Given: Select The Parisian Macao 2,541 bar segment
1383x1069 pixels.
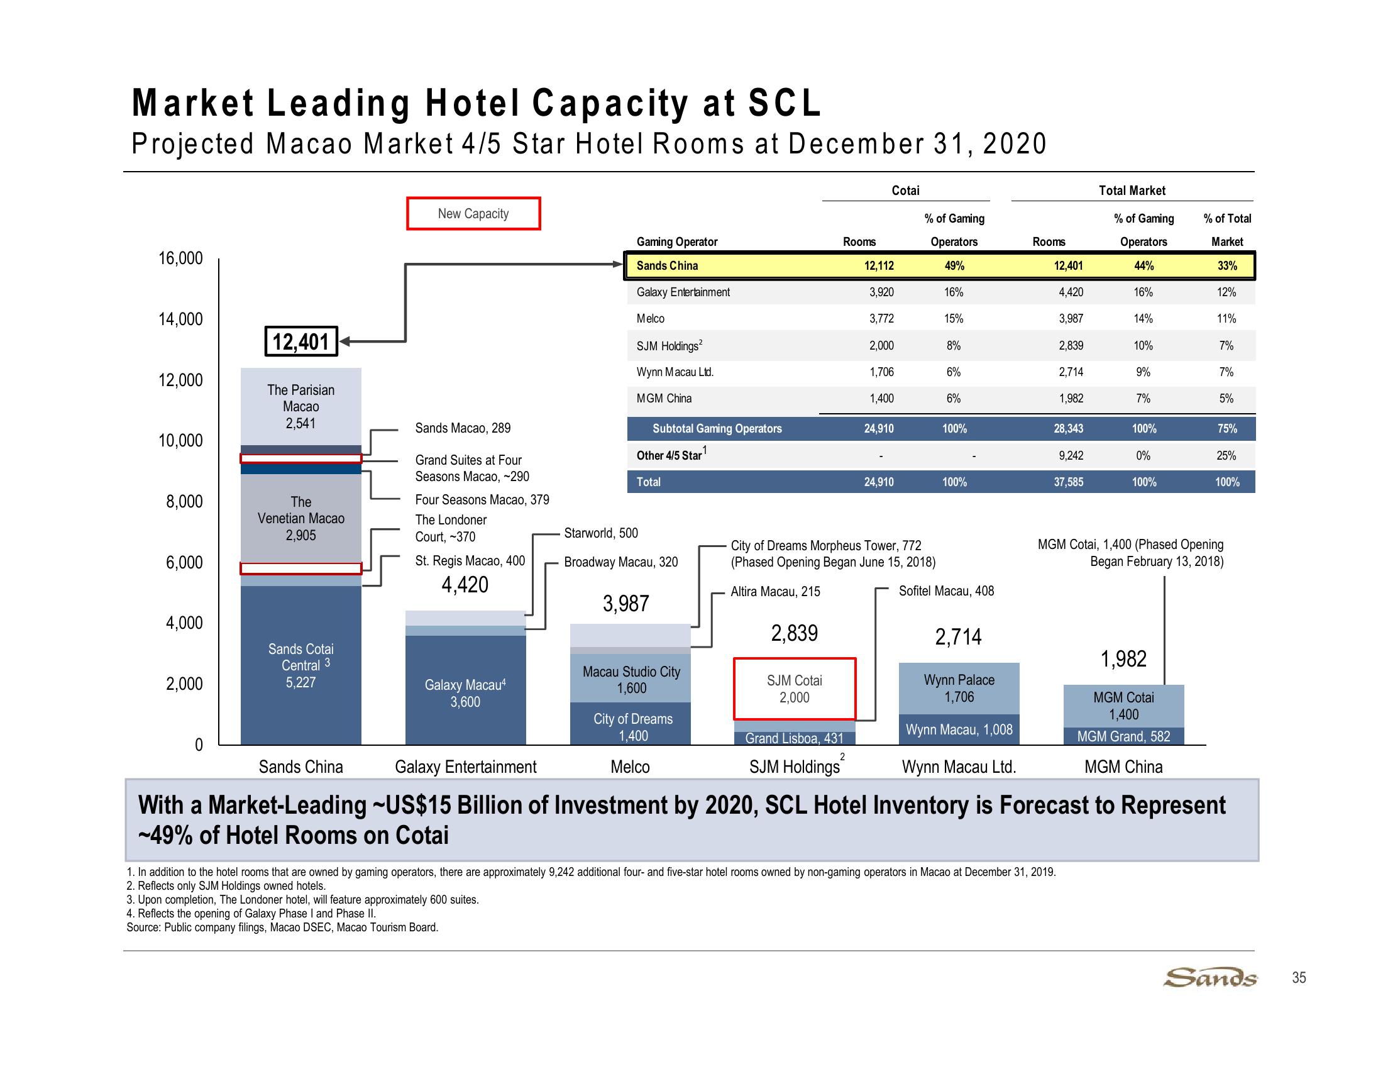Looking at the screenshot, I should click(x=300, y=407).
